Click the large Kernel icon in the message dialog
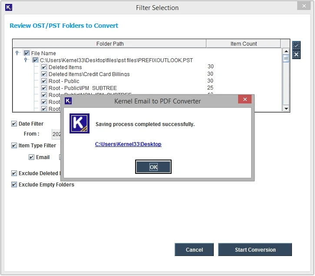Screen dimensions: 315x276 (x=80, y=123)
